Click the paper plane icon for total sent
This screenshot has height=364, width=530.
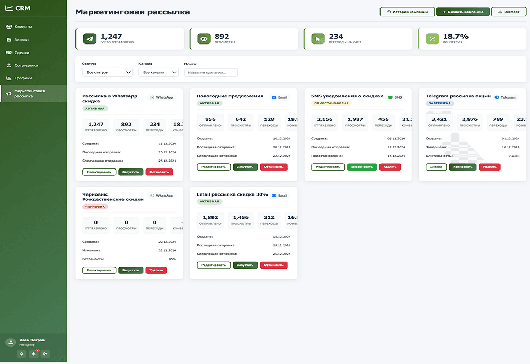point(90,39)
